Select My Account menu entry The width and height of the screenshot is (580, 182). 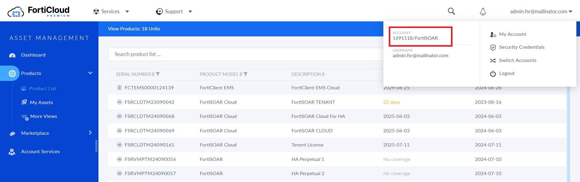tap(512, 34)
